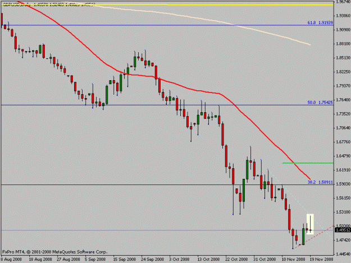Click the 1.59030 price axis label
Screen dimensions: 351x263
click(x=343, y=184)
